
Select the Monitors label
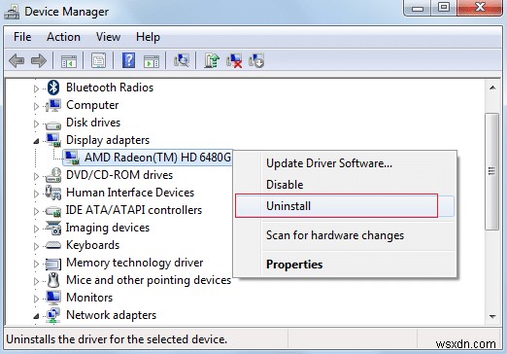tap(89, 298)
